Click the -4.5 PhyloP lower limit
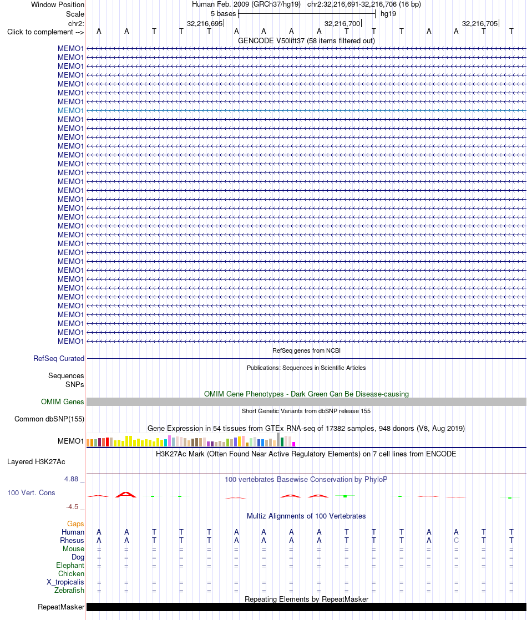The height and width of the screenshot is (620, 527). pyautogui.click(x=73, y=507)
